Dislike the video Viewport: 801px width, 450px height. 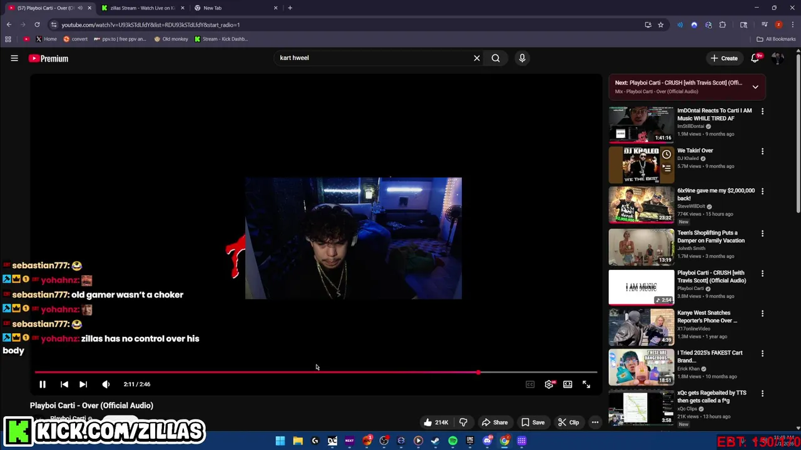[x=463, y=422]
